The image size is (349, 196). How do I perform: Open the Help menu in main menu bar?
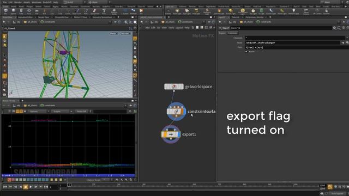coord(56,2)
